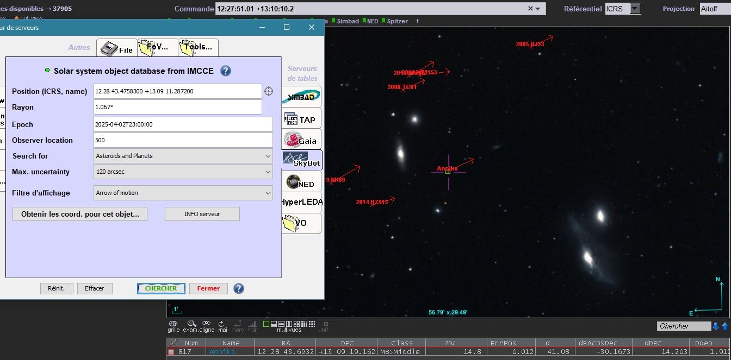Focus the Position (ICRS, name) field
This screenshot has height=360, width=731.
coord(178,91)
